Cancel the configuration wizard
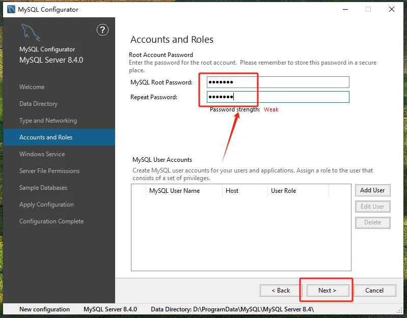Screen dimensions: 407x318 point(374,291)
